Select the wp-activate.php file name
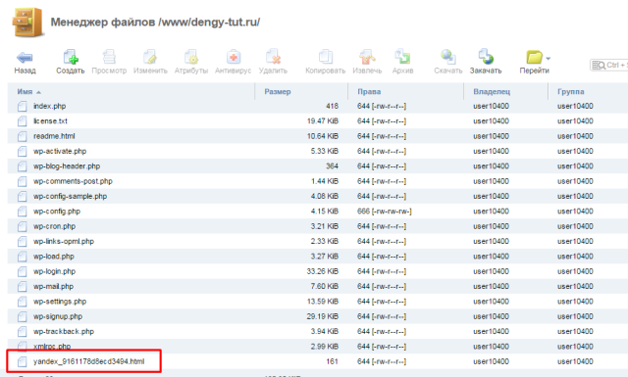Viewport: 628px width, 377px height. click(60, 151)
